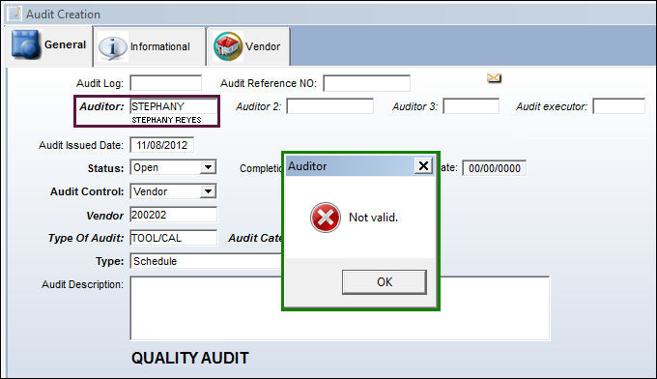Click the Not valid. message text

coord(373,218)
